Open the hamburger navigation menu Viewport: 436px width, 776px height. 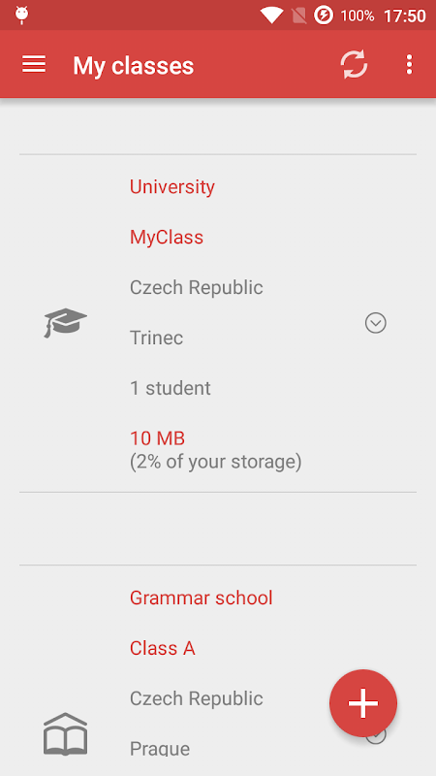pos(34,64)
